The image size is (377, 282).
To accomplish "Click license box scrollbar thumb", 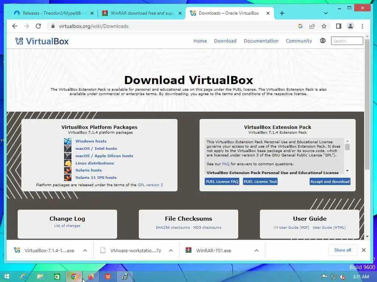I will click(x=347, y=147).
